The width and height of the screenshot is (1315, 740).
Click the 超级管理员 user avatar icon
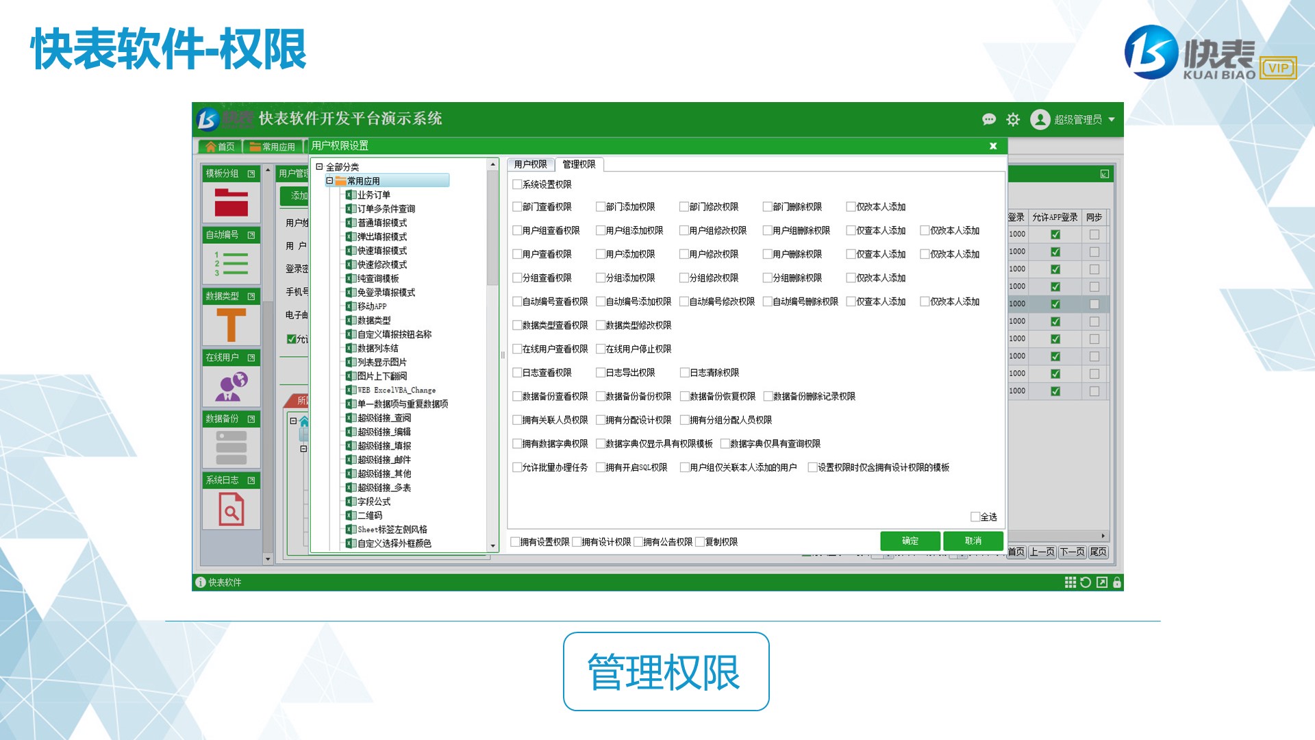[1040, 120]
